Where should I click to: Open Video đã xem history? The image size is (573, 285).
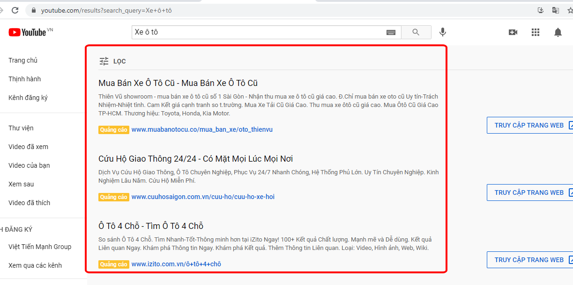click(28, 147)
